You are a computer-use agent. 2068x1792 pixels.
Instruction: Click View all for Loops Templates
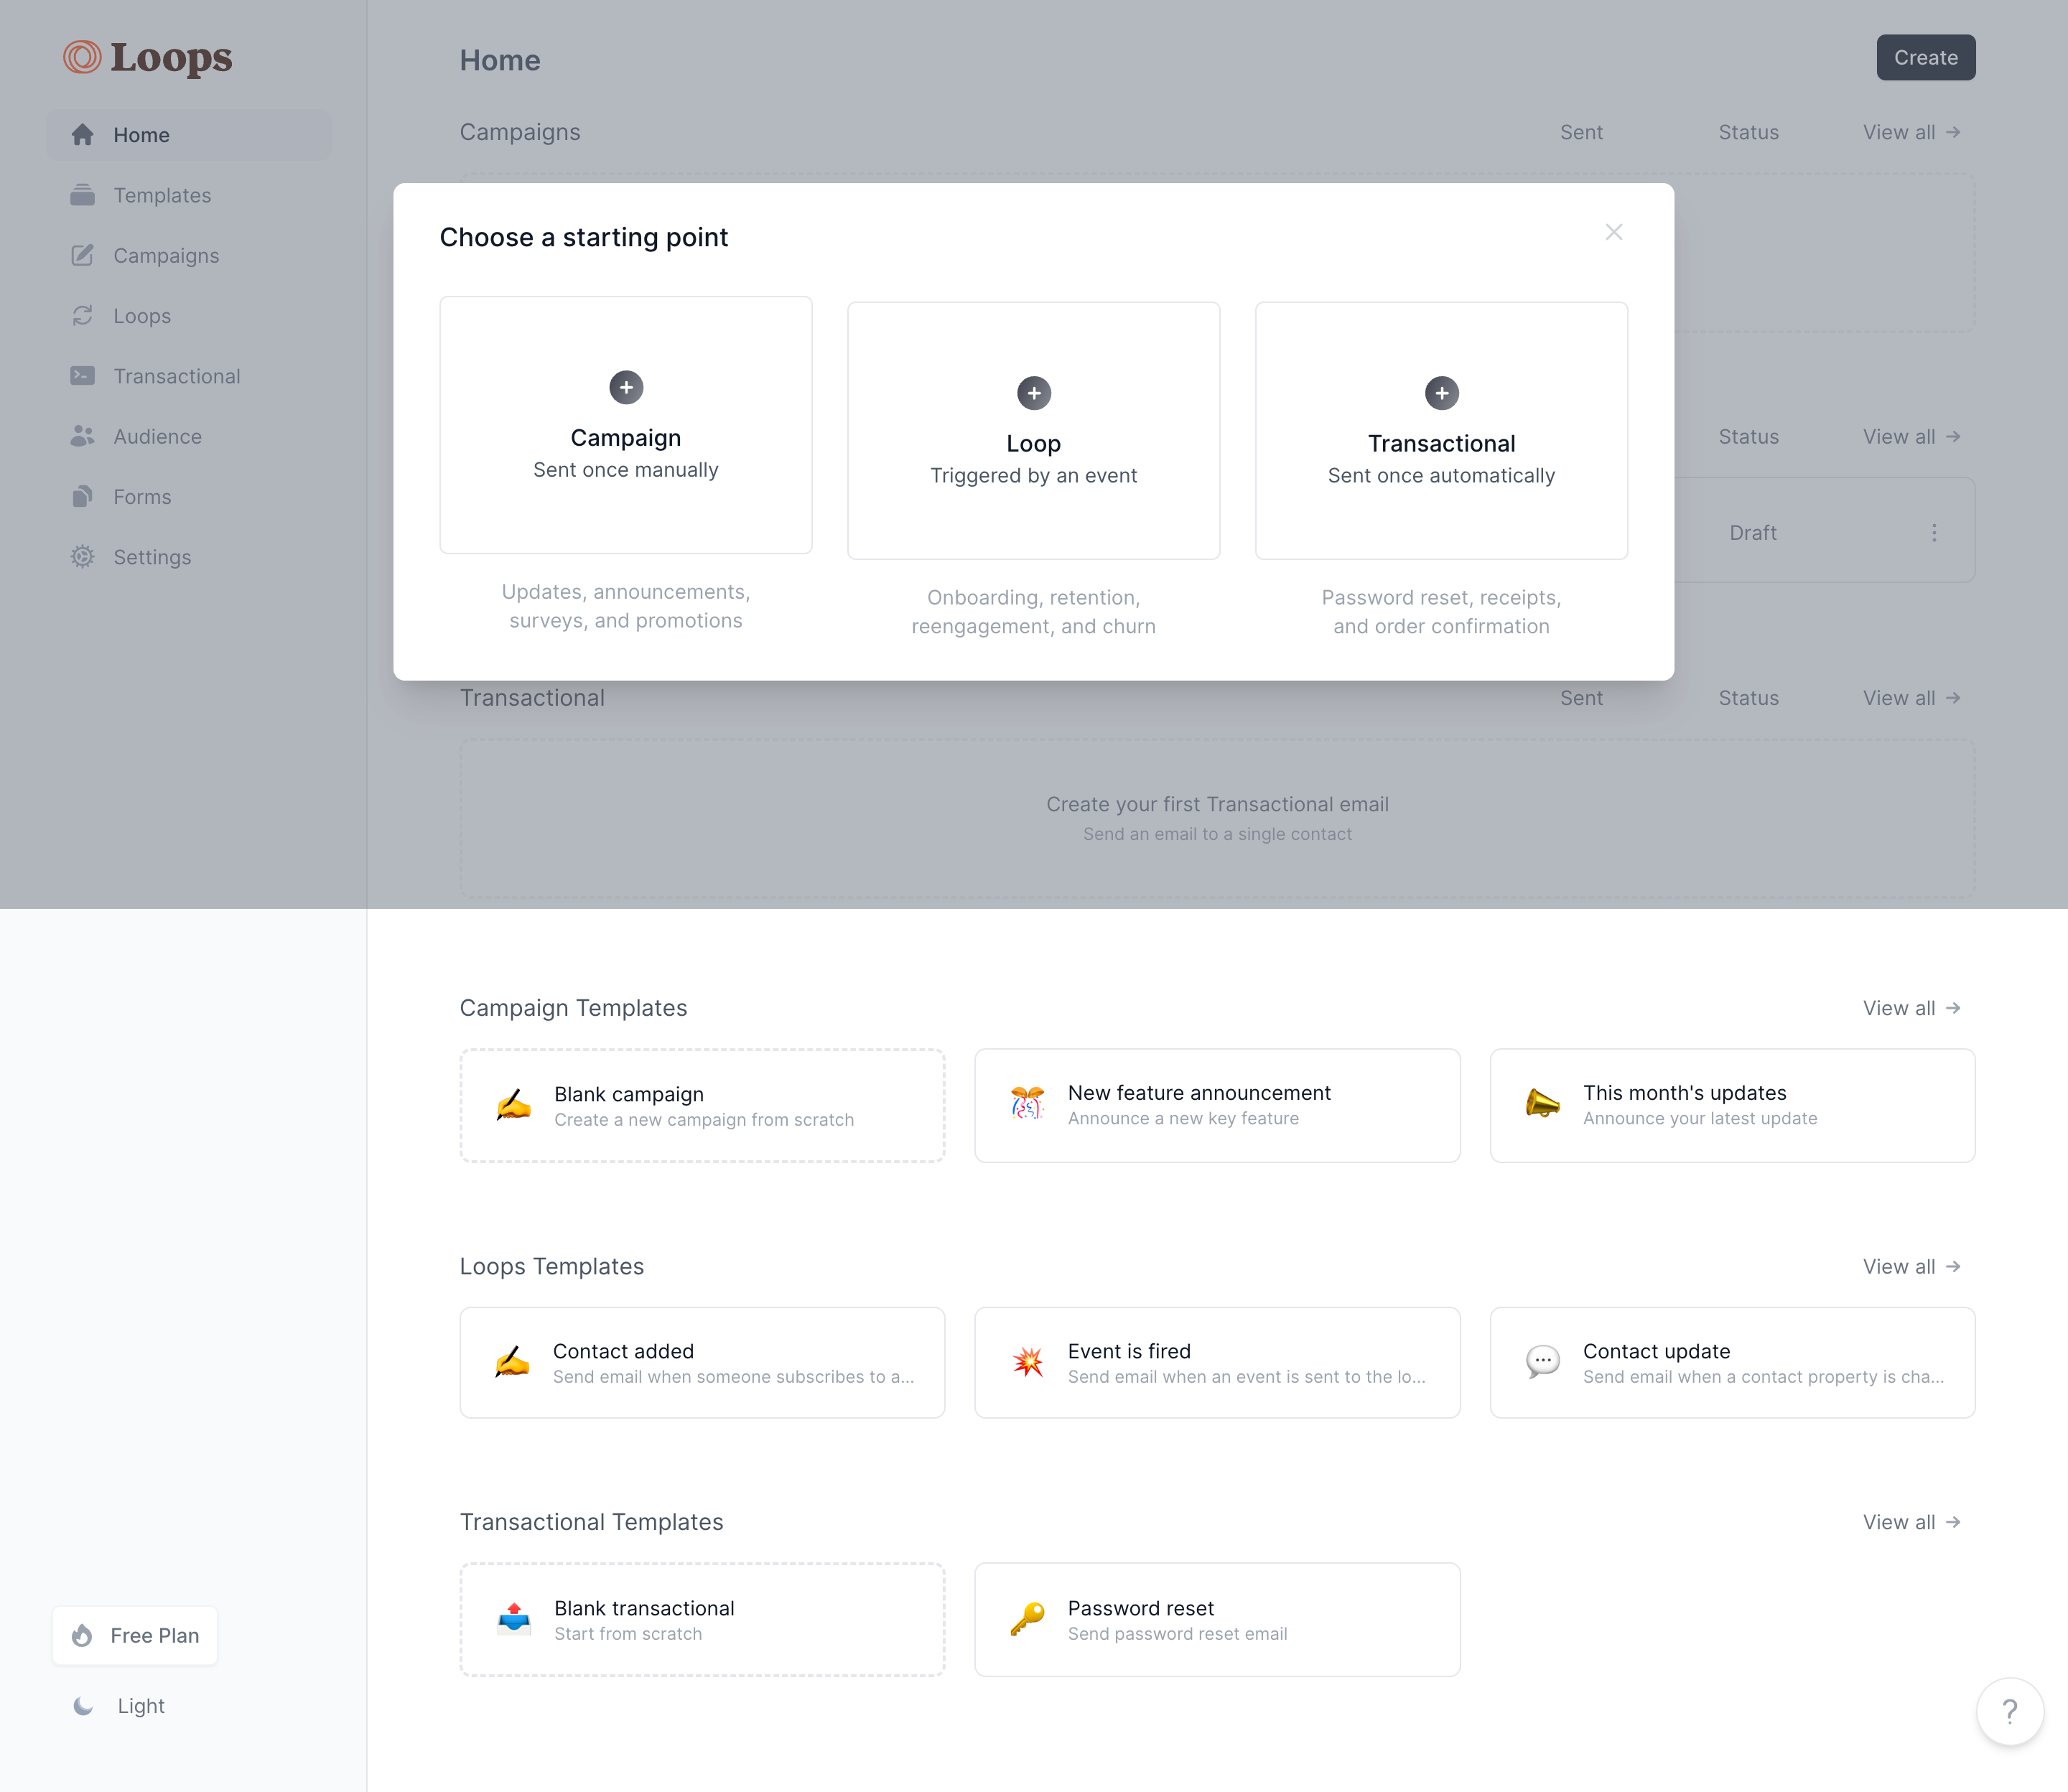point(1911,1267)
